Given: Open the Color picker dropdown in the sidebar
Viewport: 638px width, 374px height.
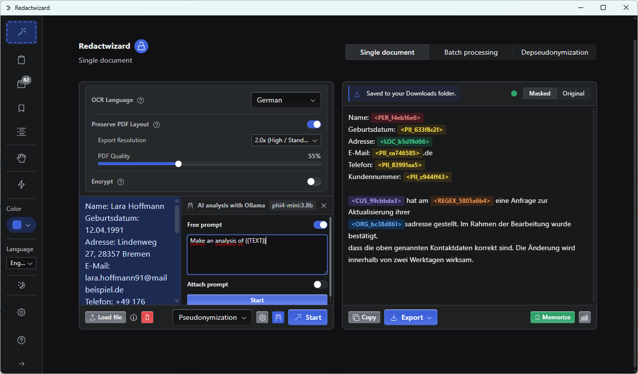Looking at the screenshot, I should click(x=21, y=225).
